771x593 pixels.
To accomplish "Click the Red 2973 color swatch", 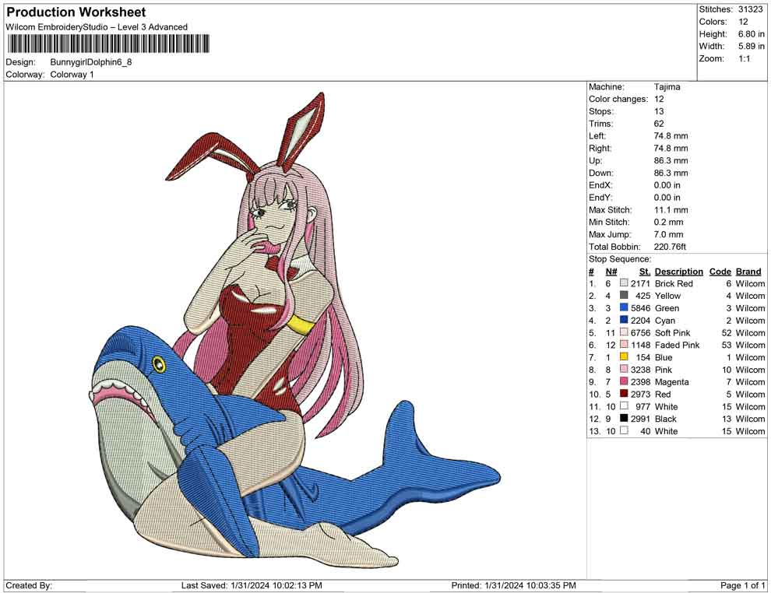I will click(624, 394).
